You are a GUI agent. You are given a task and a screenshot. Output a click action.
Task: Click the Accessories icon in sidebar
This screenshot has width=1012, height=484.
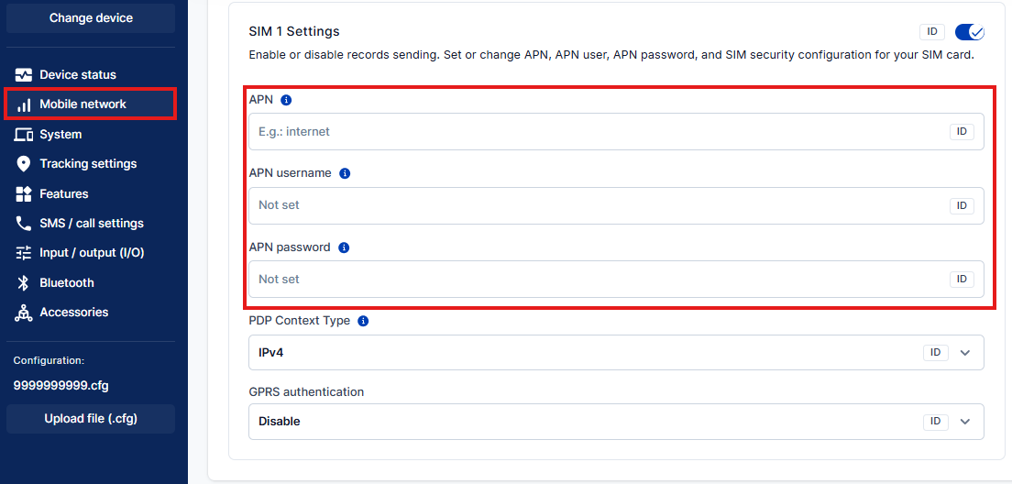tap(24, 313)
